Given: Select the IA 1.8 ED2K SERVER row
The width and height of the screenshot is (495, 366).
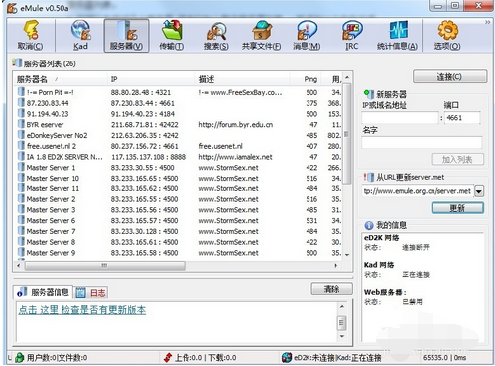Looking at the screenshot, I should click(179, 157).
